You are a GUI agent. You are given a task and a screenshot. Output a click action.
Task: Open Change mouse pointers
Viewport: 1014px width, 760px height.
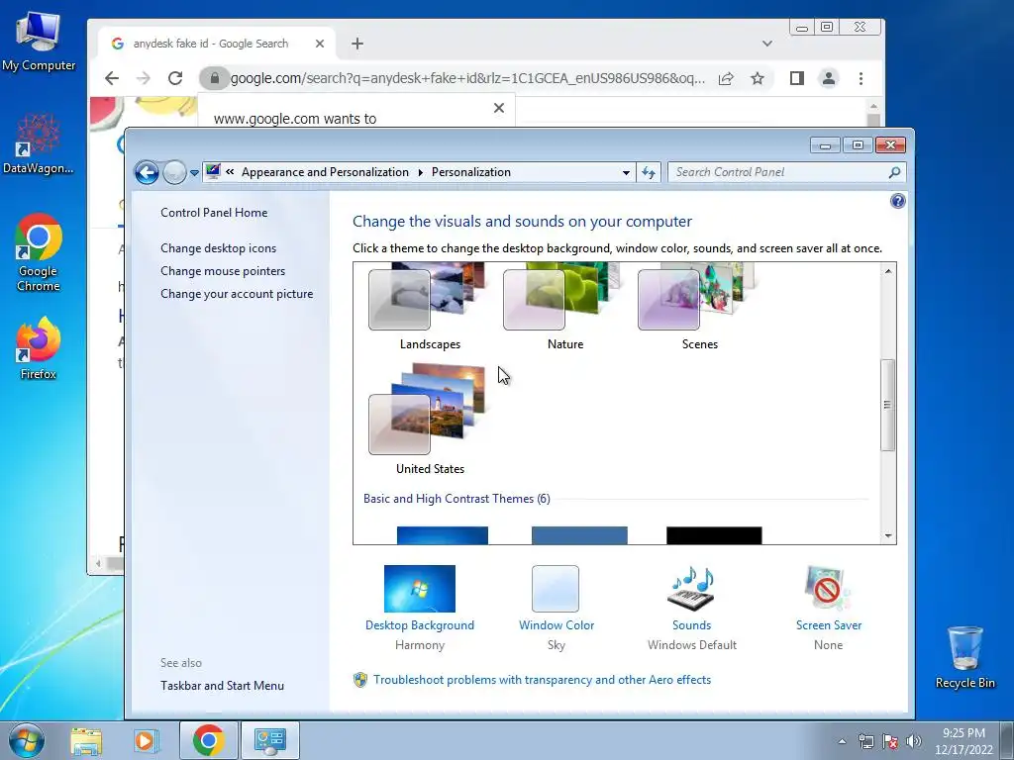coord(223,271)
